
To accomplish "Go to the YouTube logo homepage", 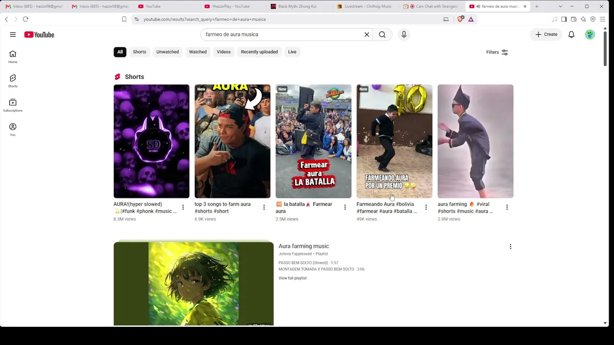I will click(x=39, y=34).
